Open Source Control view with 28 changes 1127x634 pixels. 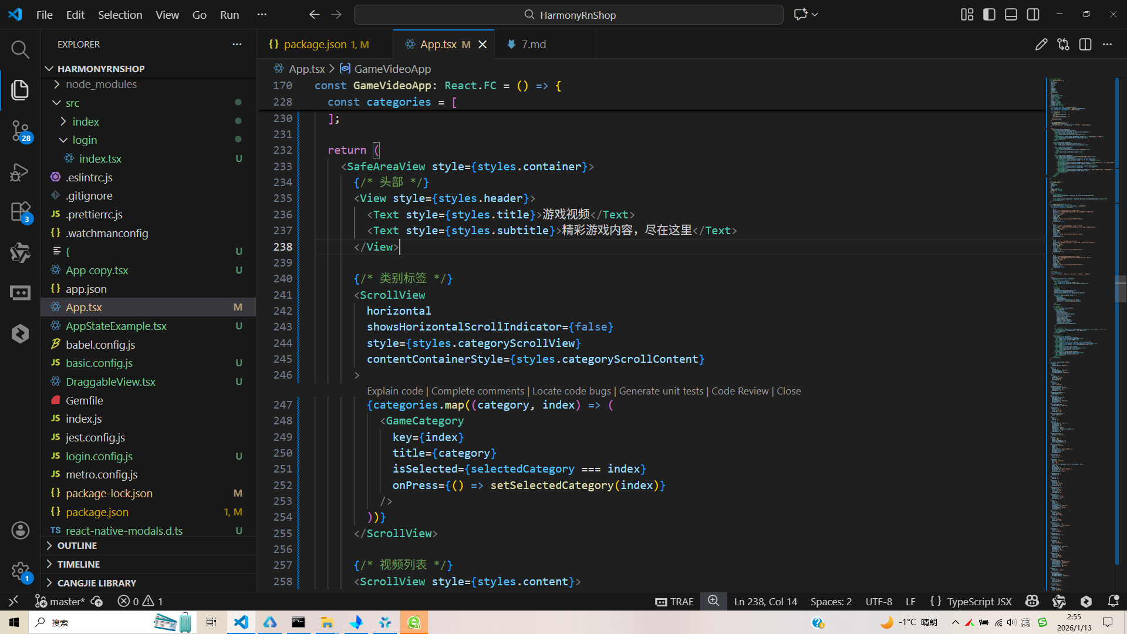pos(20,130)
